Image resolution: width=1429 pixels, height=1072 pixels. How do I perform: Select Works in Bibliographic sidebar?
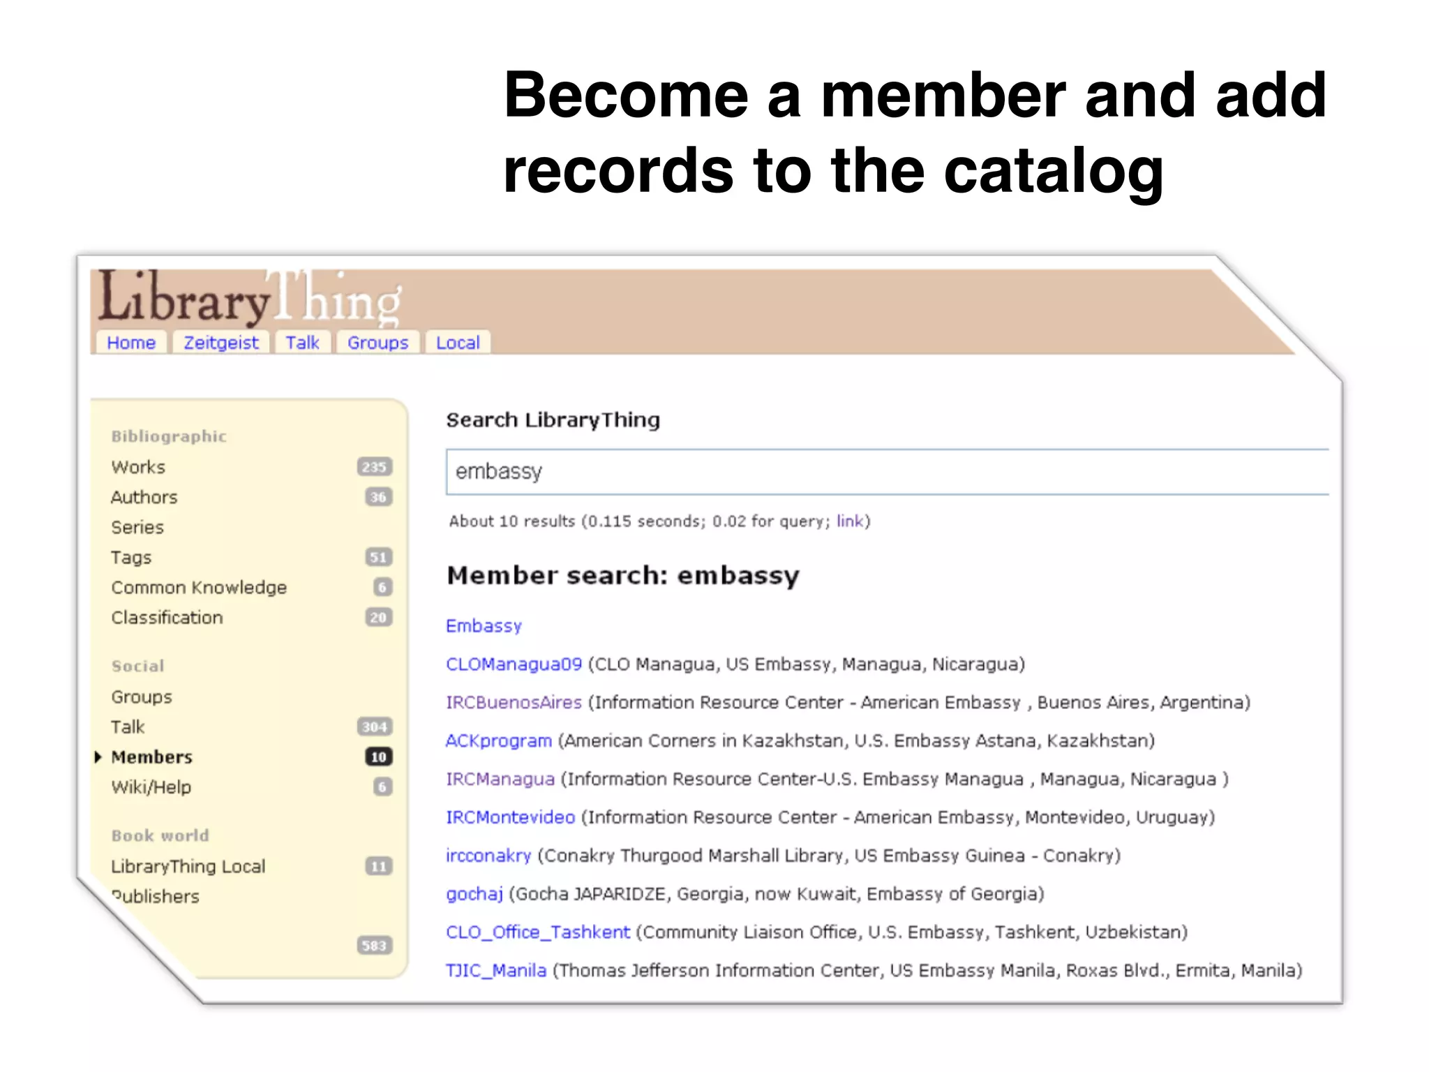pos(138,467)
